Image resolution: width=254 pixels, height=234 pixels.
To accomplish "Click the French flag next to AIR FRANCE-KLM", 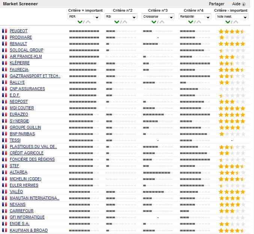I will [x=5, y=56].
